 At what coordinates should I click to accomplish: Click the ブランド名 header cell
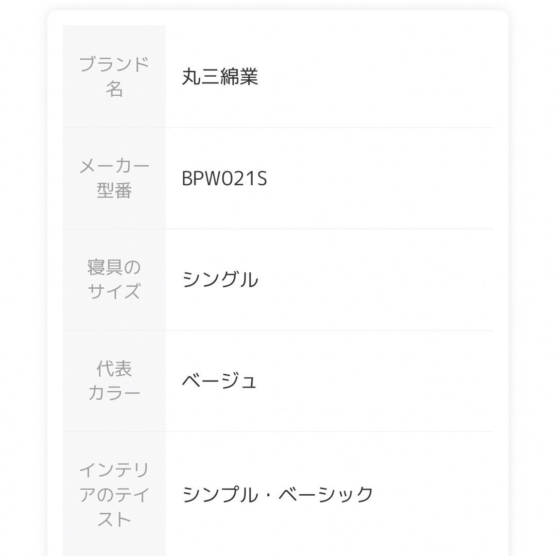coord(114,76)
